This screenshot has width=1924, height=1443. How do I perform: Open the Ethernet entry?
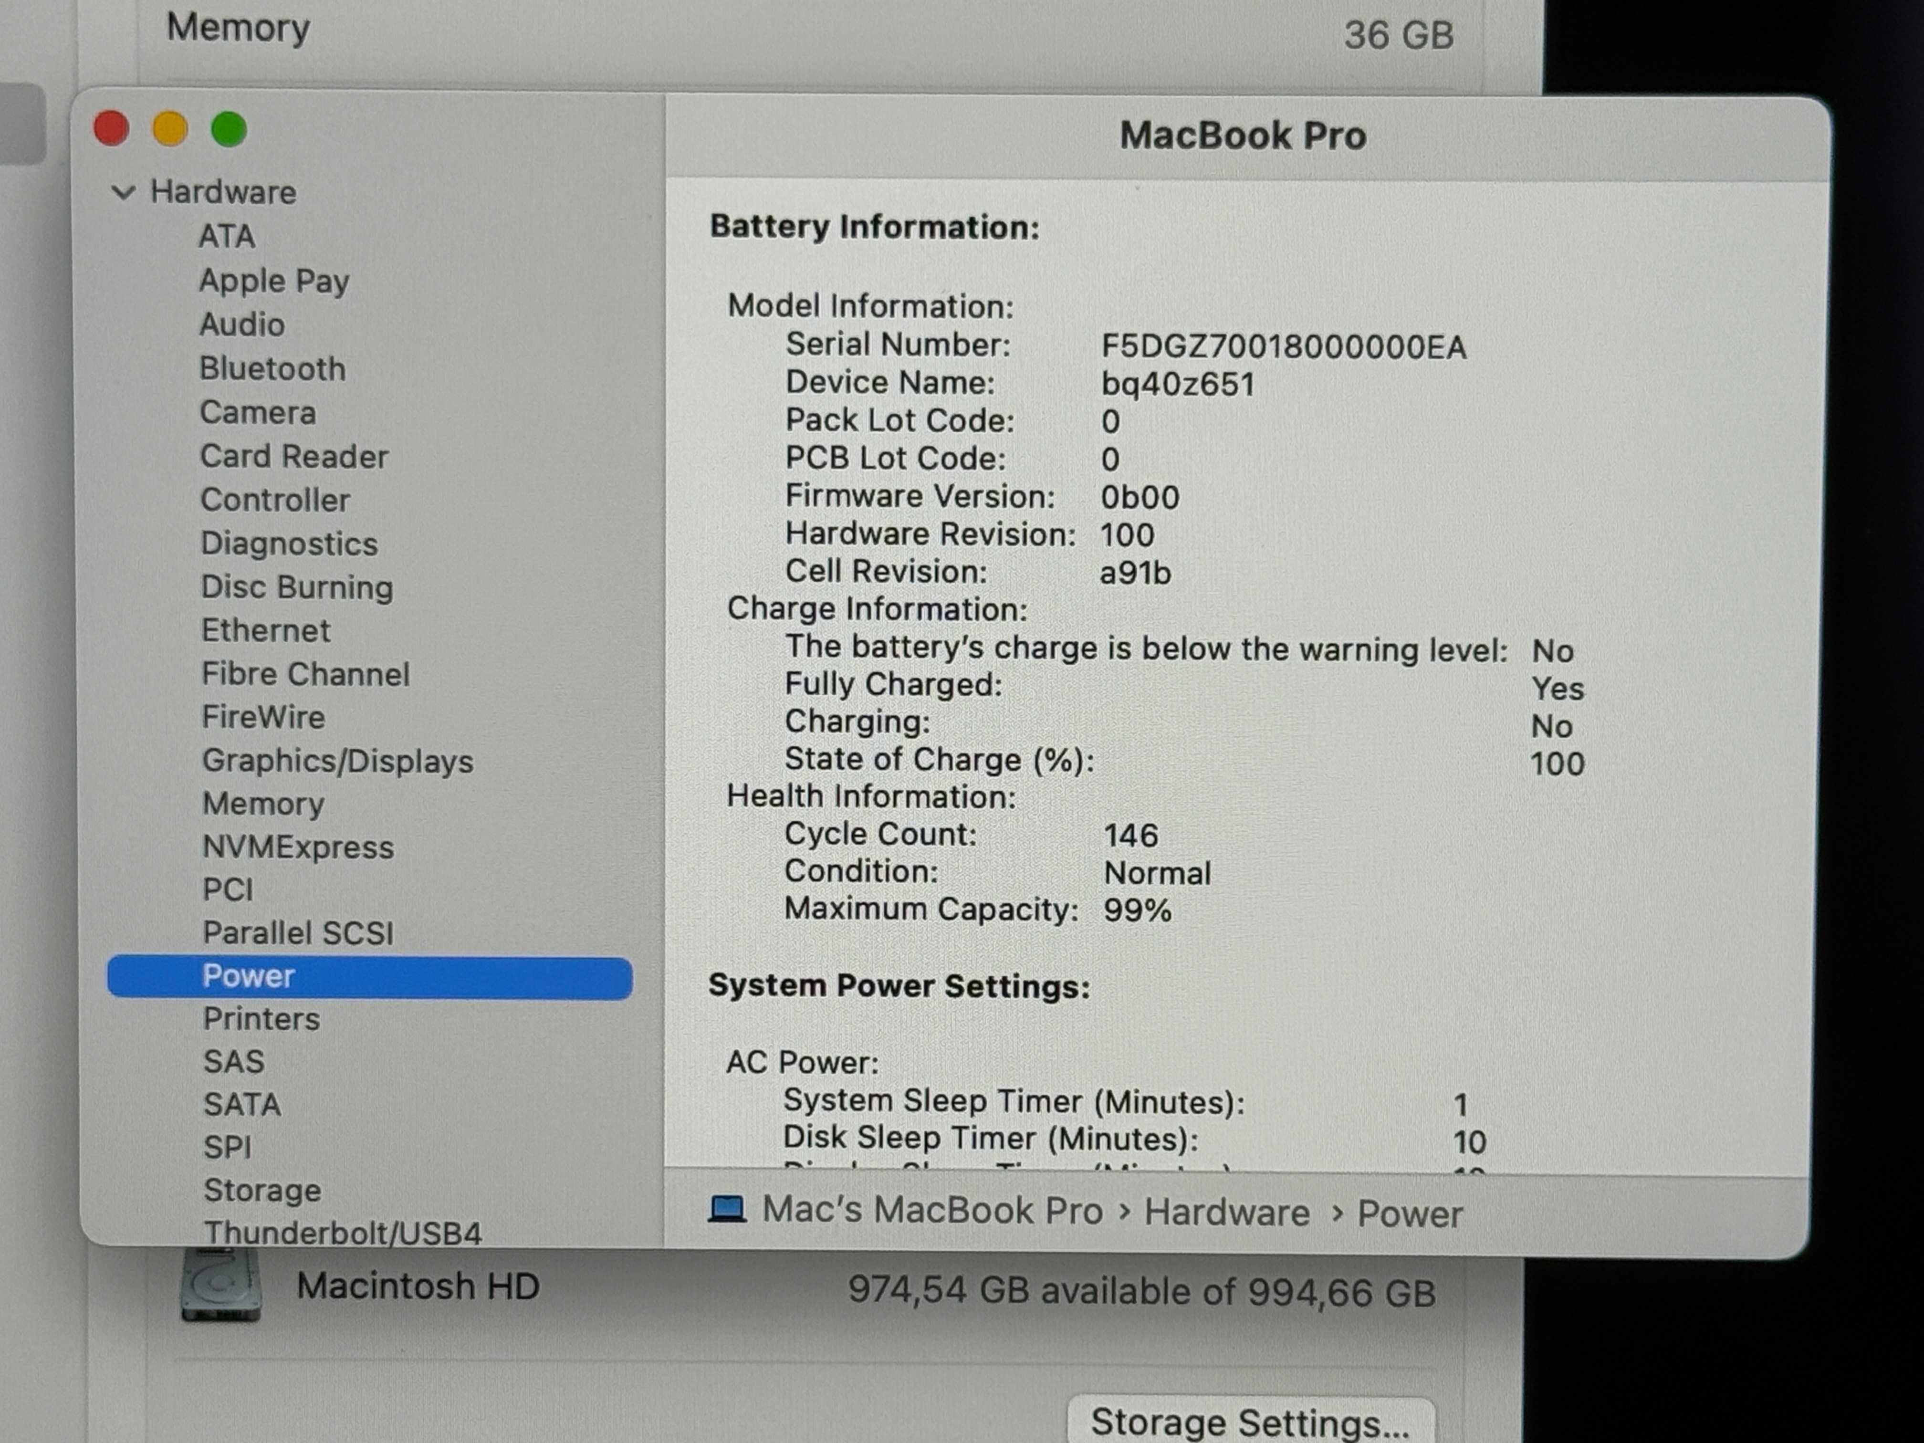click(x=265, y=631)
